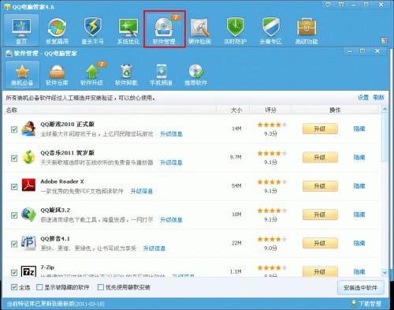Viewport: 394px width, 310px height.
Task: Click the QQ拼音4.1 keyboard icon
Action: pos(28,243)
